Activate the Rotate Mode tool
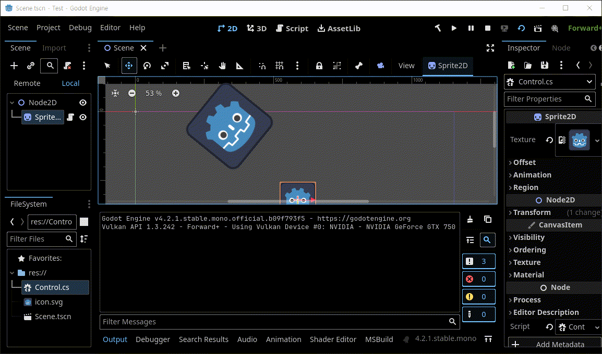 [147, 66]
